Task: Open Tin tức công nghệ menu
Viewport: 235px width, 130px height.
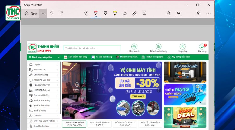Action: (x=152, y=57)
